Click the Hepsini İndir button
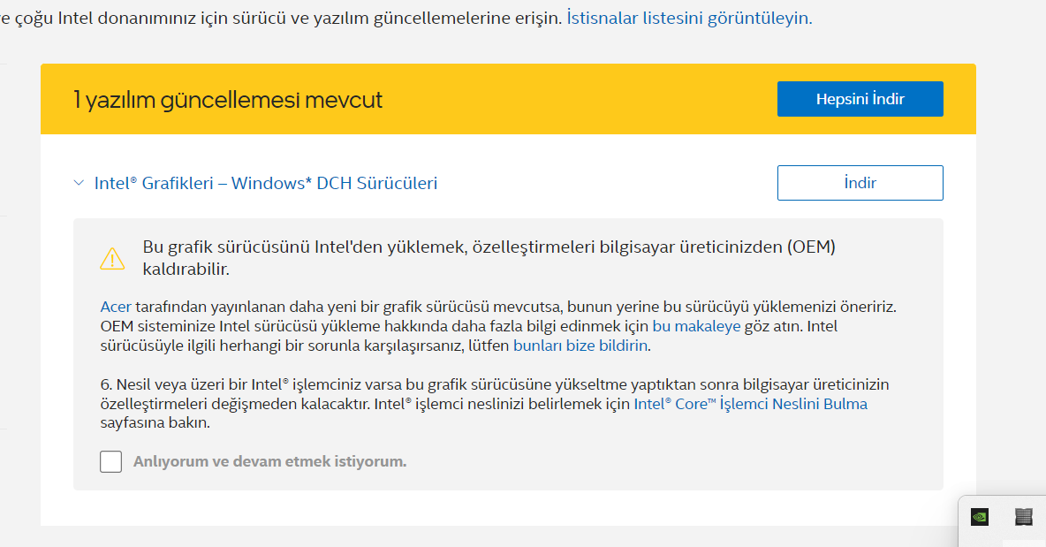 coord(860,99)
